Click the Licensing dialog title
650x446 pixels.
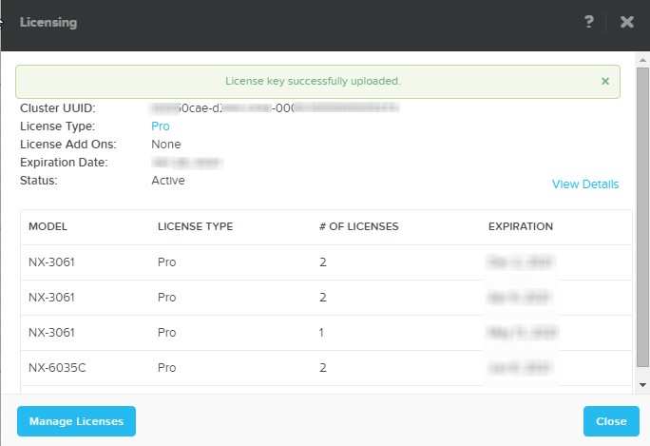tap(48, 22)
